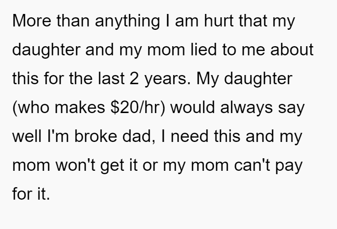
Task: Click "My" starting the second sentence
Action: pos(207,79)
